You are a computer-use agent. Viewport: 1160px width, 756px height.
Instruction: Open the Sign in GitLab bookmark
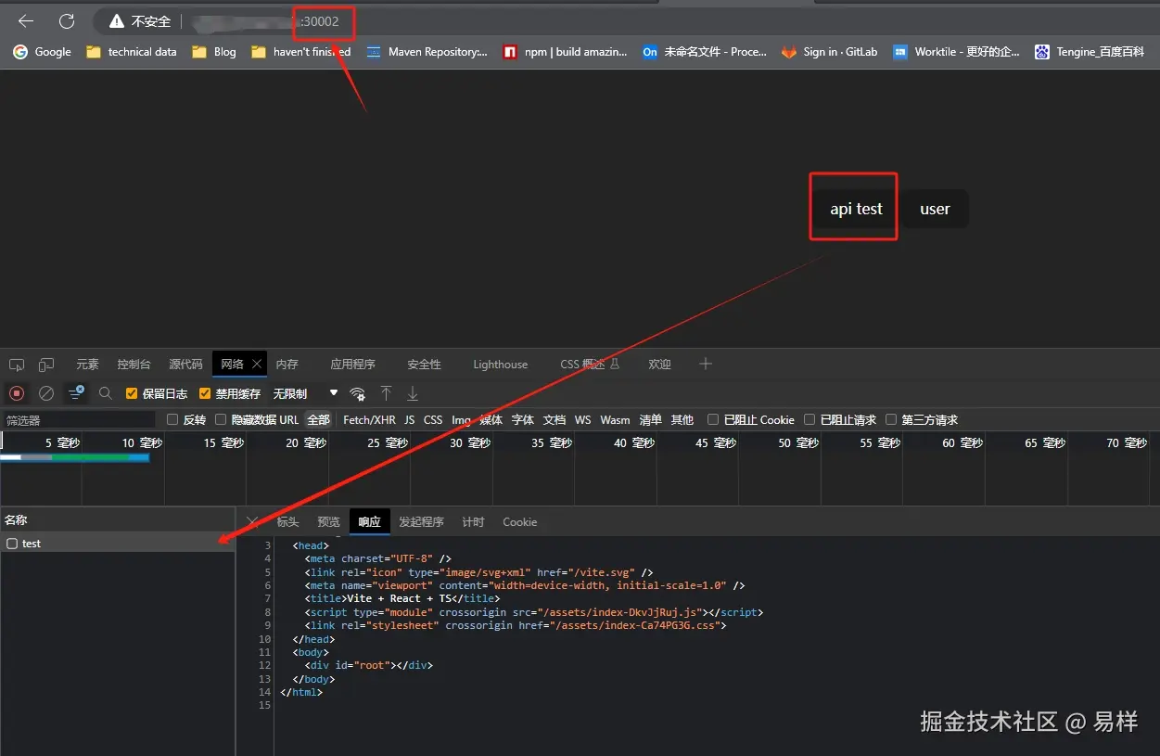[x=829, y=52]
